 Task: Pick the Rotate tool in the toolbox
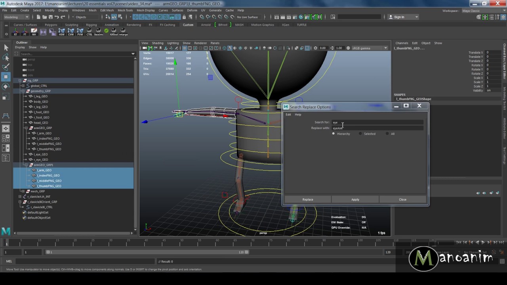6,86
